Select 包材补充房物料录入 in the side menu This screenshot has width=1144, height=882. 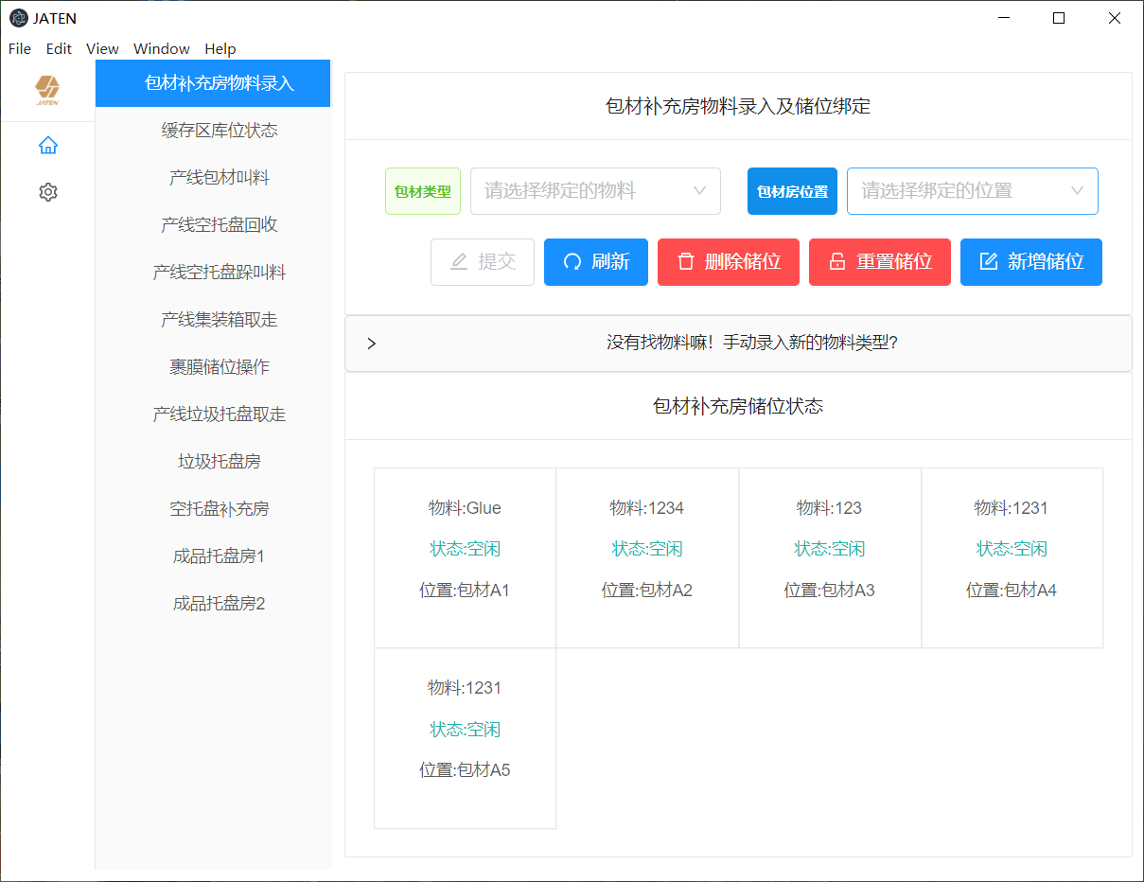point(213,83)
